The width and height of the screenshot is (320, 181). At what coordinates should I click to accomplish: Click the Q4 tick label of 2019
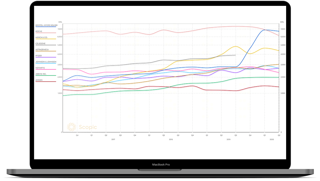(250, 135)
